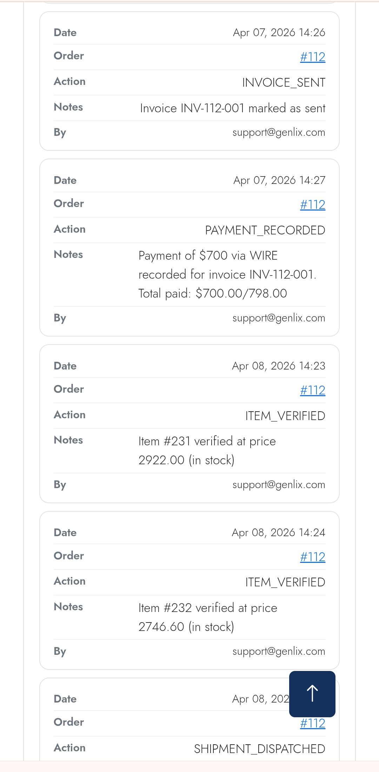Open order #112 link in INVOICE_SENT entry
Screen dimensions: 379x772
click(312, 57)
